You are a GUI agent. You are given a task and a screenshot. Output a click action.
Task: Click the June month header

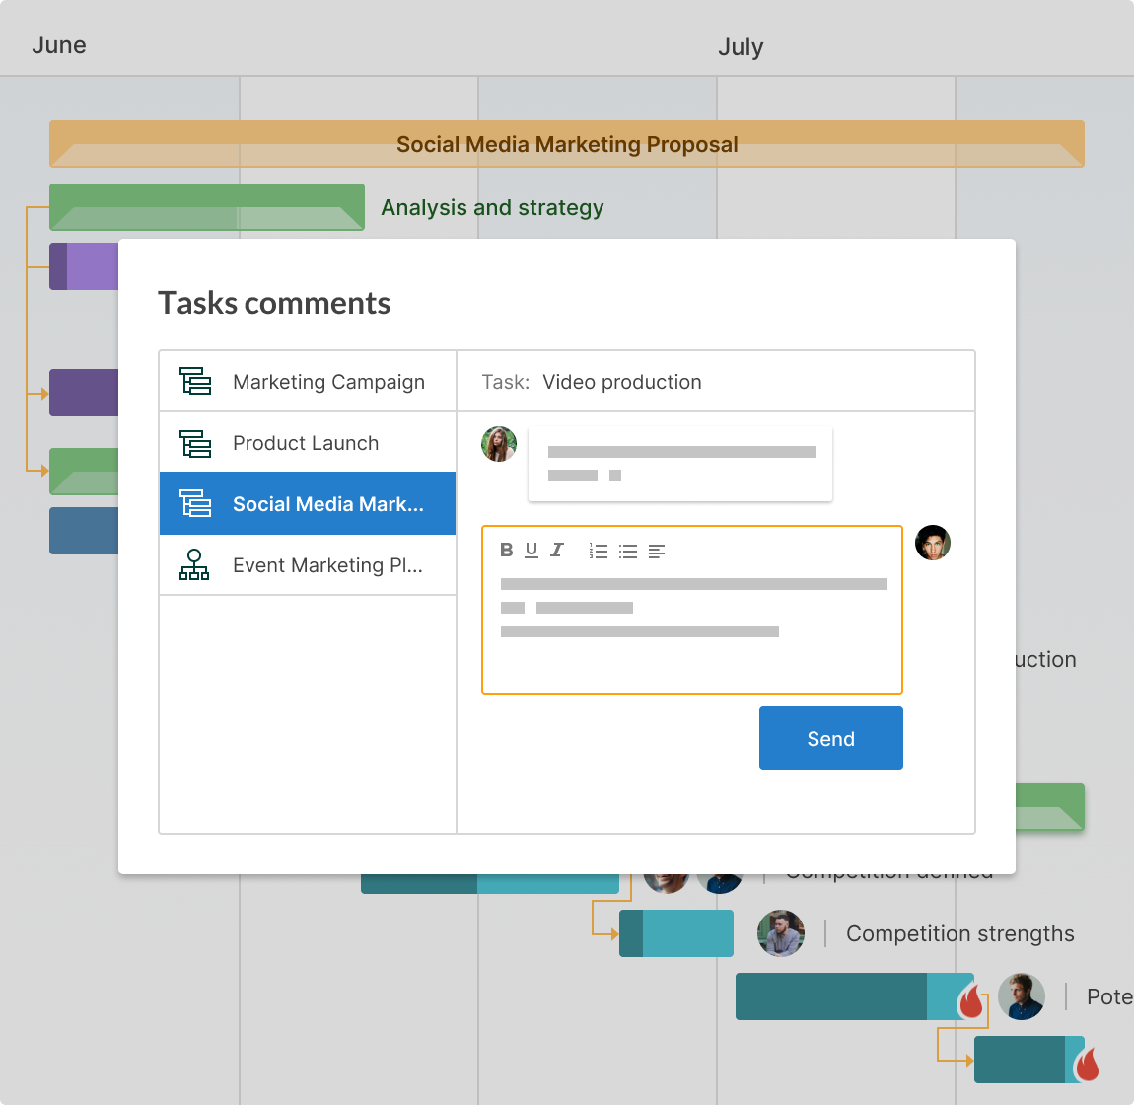tap(58, 44)
